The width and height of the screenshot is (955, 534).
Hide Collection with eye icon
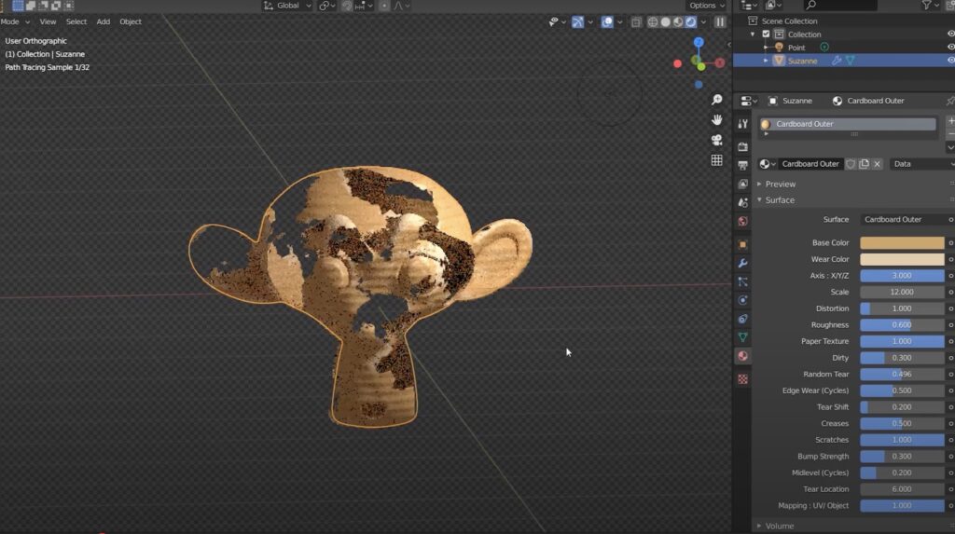[x=950, y=34]
